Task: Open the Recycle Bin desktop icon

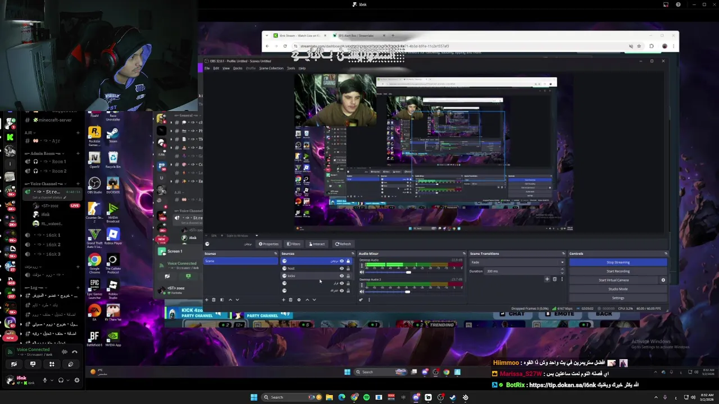Action: tap(113, 158)
